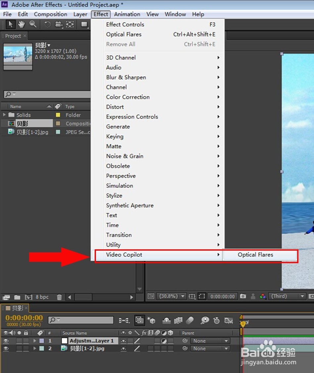
Task: Create a new composition icon
Action: click(x=28, y=297)
